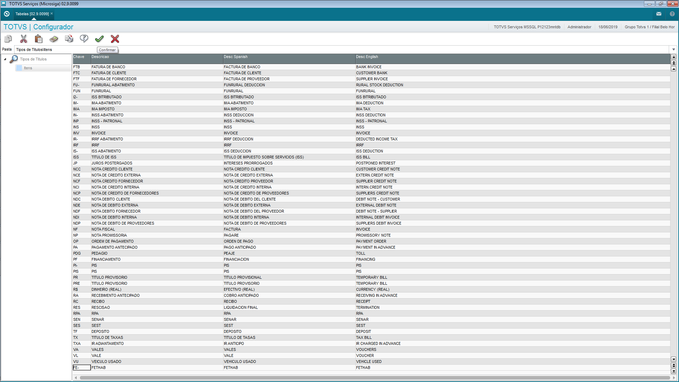The height and width of the screenshot is (382, 679).
Task: Open the envelope messages icon
Action: click(x=659, y=14)
